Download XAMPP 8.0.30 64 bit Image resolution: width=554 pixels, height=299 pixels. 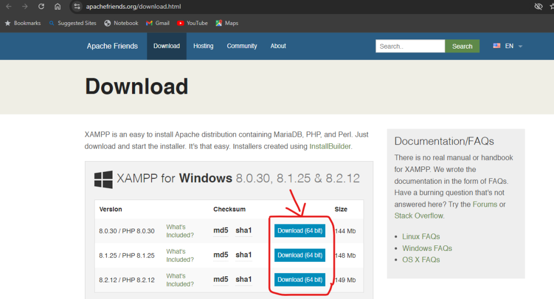point(300,231)
